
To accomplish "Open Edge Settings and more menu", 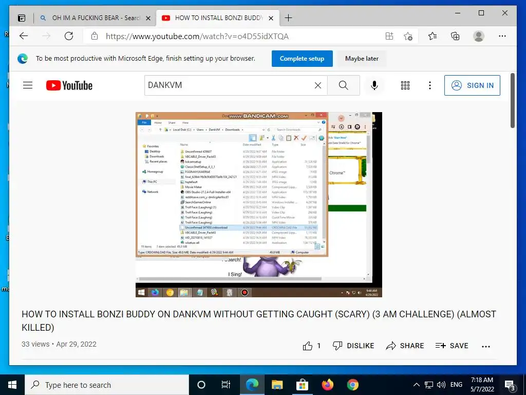I will pos(502,37).
